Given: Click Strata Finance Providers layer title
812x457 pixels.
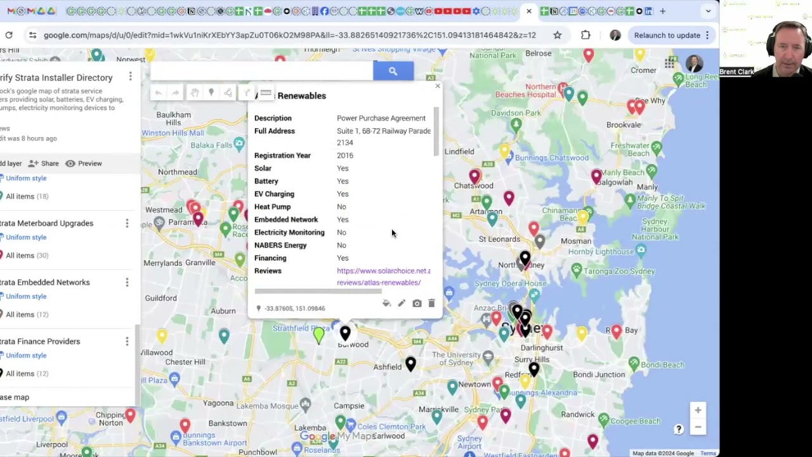Looking at the screenshot, I should coord(40,341).
